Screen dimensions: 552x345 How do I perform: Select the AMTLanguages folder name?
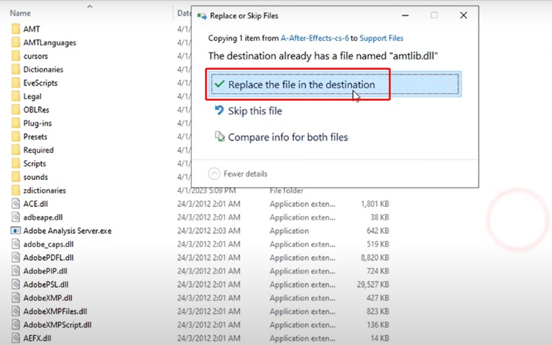point(50,43)
